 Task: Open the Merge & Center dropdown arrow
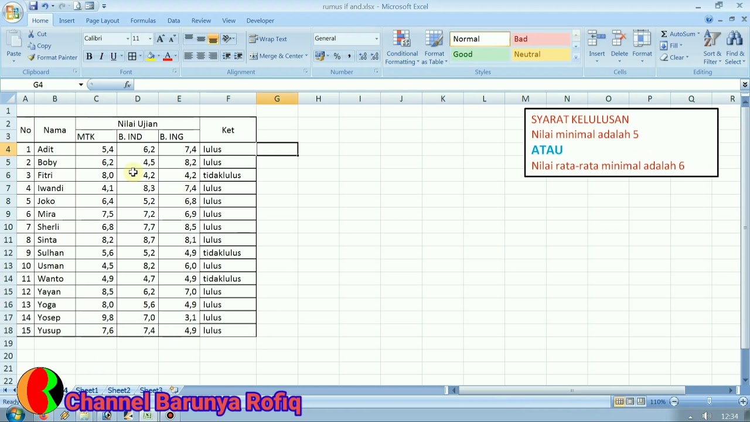point(306,56)
